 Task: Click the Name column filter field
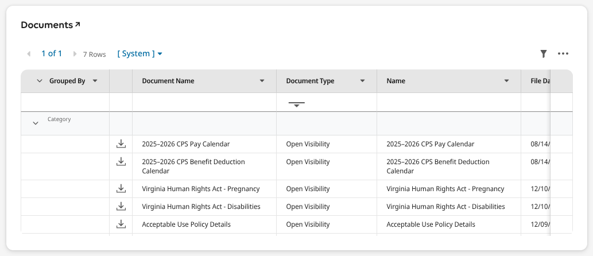[449, 102]
